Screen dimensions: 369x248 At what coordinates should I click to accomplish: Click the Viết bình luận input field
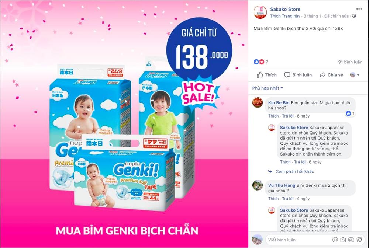point(299,240)
